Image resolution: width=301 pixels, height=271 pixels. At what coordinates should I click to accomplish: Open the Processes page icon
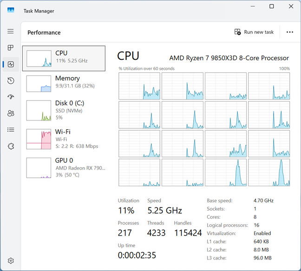(11, 48)
